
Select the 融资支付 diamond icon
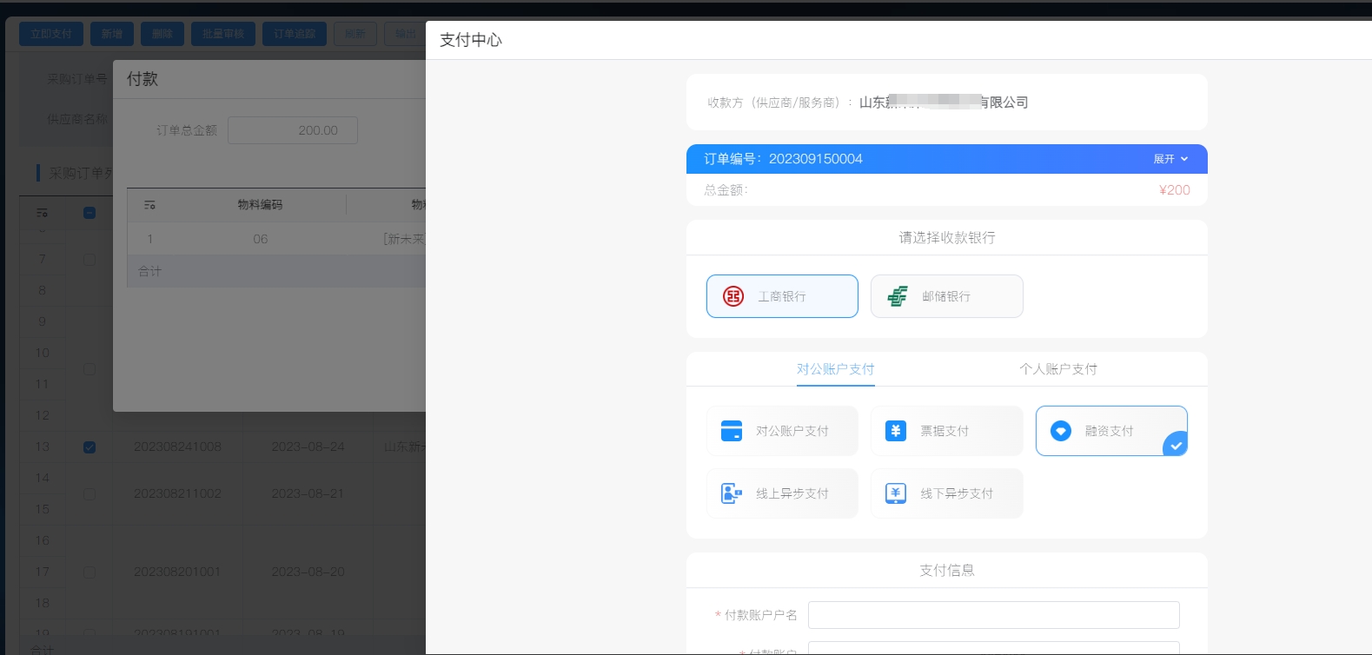pos(1061,431)
